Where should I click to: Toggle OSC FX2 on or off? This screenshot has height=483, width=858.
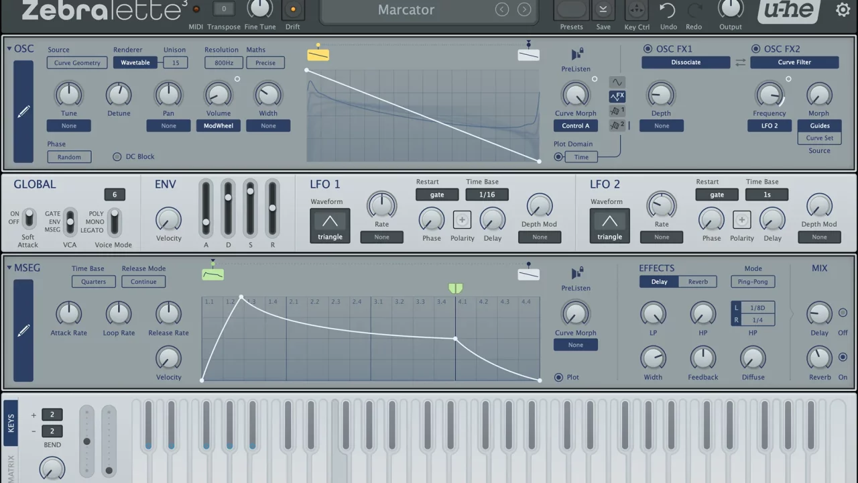coord(755,49)
